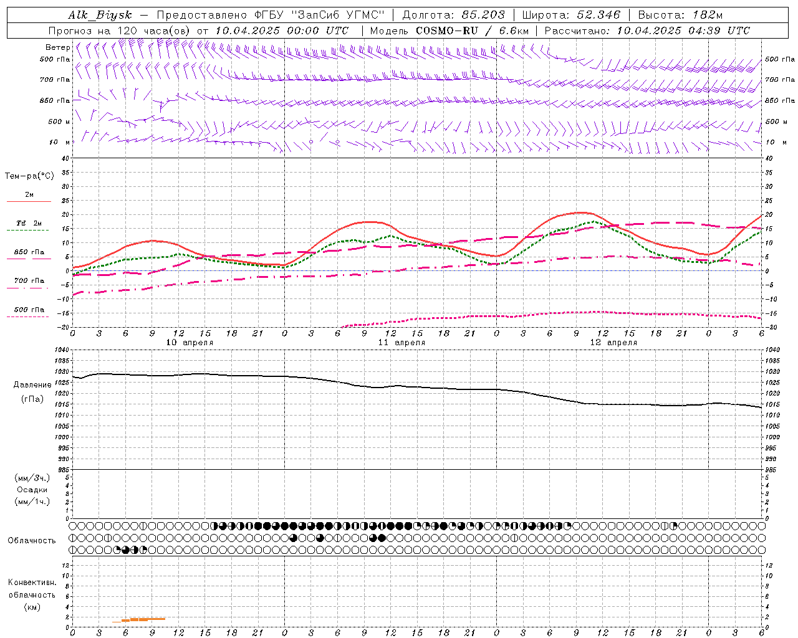Click the Ветер panel label

[x=57, y=47]
